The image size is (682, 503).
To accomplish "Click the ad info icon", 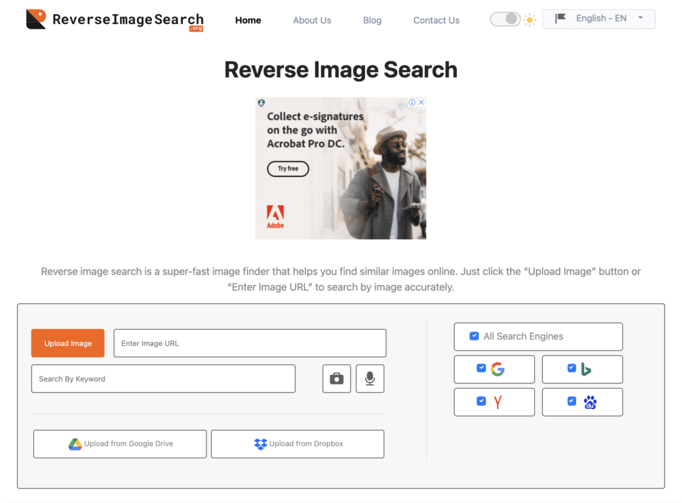I will tap(412, 102).
